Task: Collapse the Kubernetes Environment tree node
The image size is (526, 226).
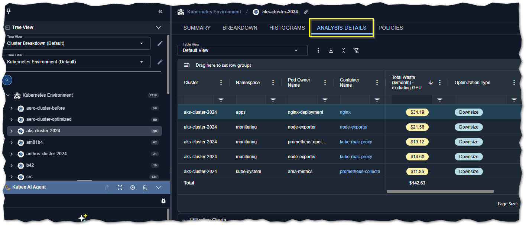Action: (x=8, y=96)
